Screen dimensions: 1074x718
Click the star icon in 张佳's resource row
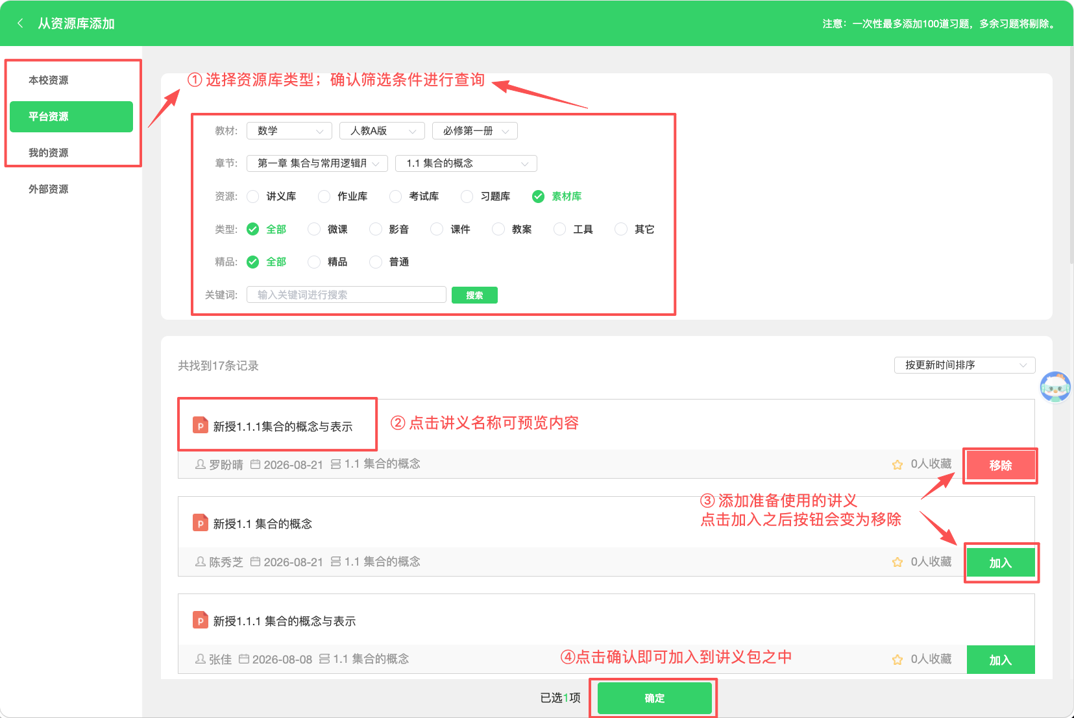pos(897,660)
